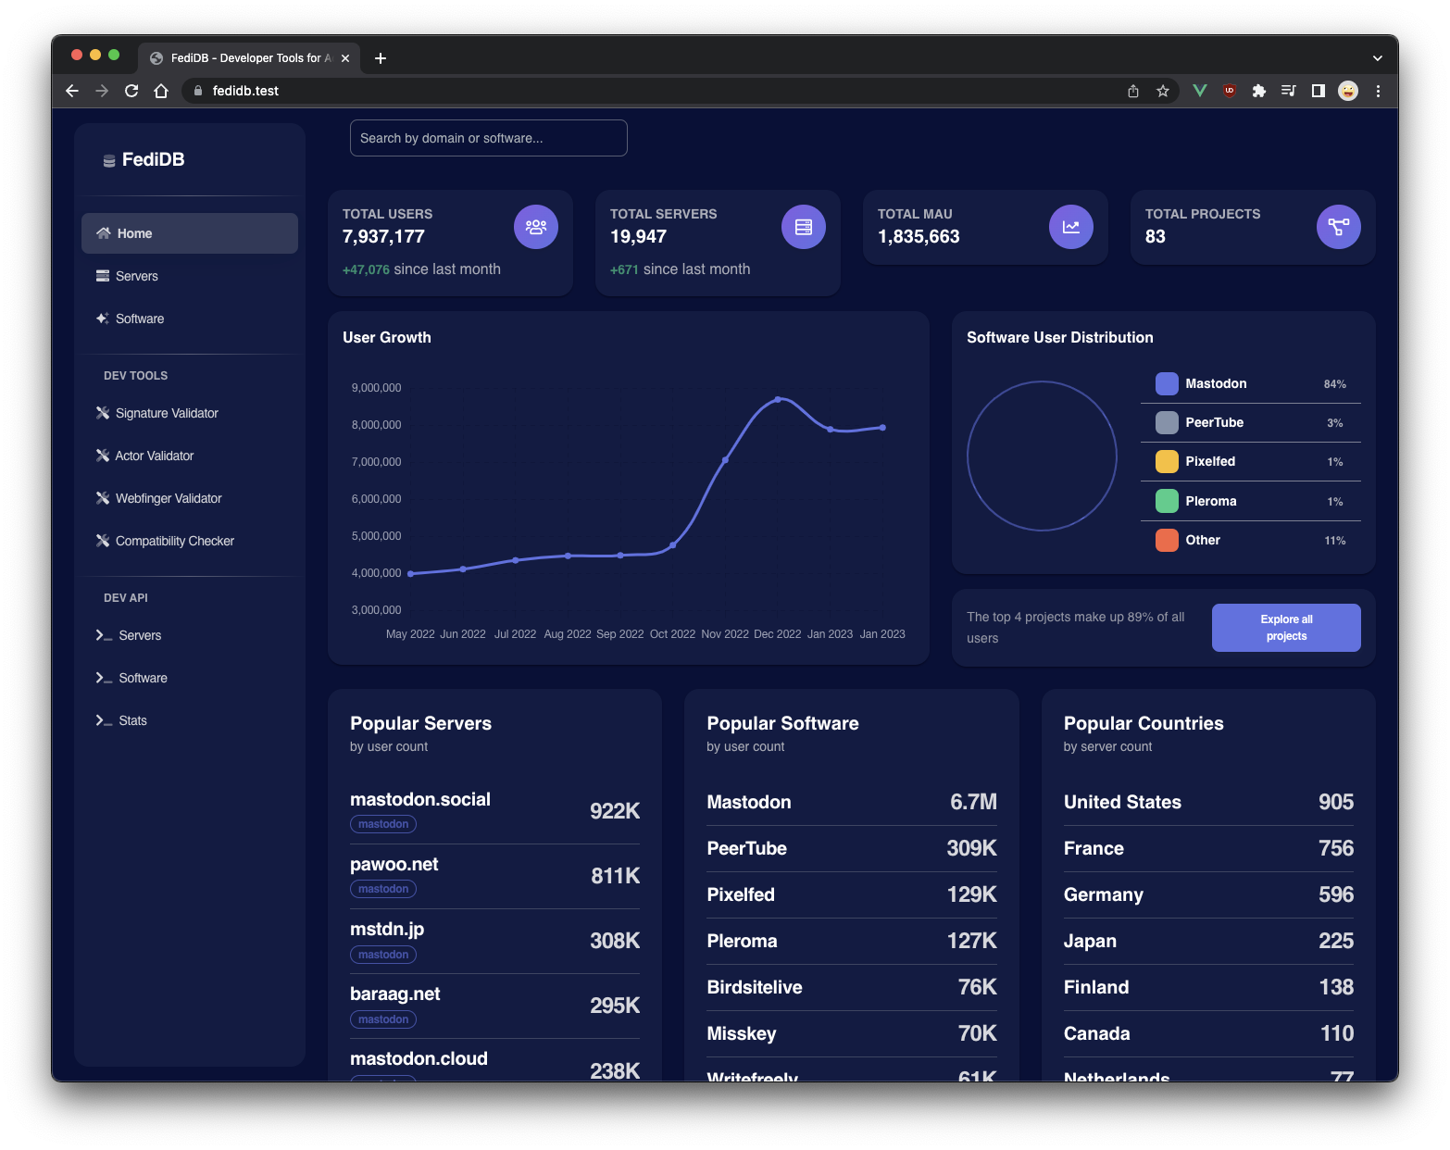The height and width of the screenshot is (1150, 1450).
Task: Click the search by domain input field
Action: pos(489,138)
